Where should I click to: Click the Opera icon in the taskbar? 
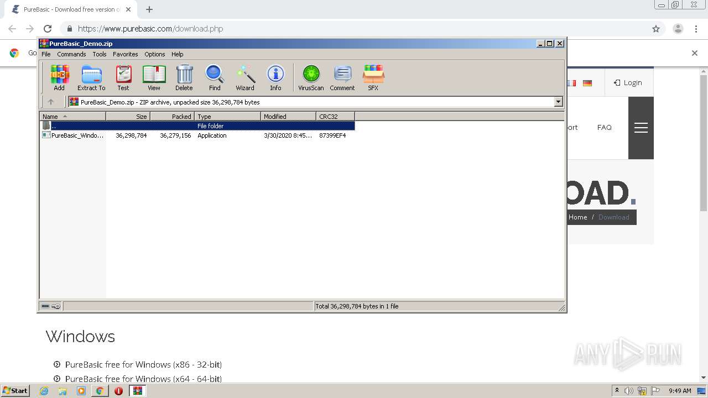click(118, 391)
